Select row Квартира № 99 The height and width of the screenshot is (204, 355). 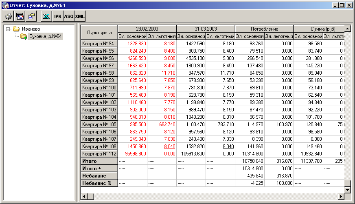(99, 80)
